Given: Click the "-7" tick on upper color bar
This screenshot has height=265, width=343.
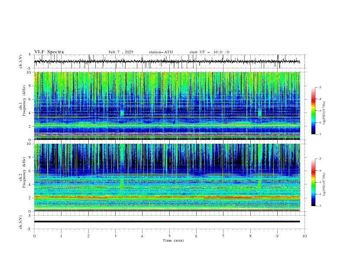Looking at the screenshot, I should [x=319, y=134].
